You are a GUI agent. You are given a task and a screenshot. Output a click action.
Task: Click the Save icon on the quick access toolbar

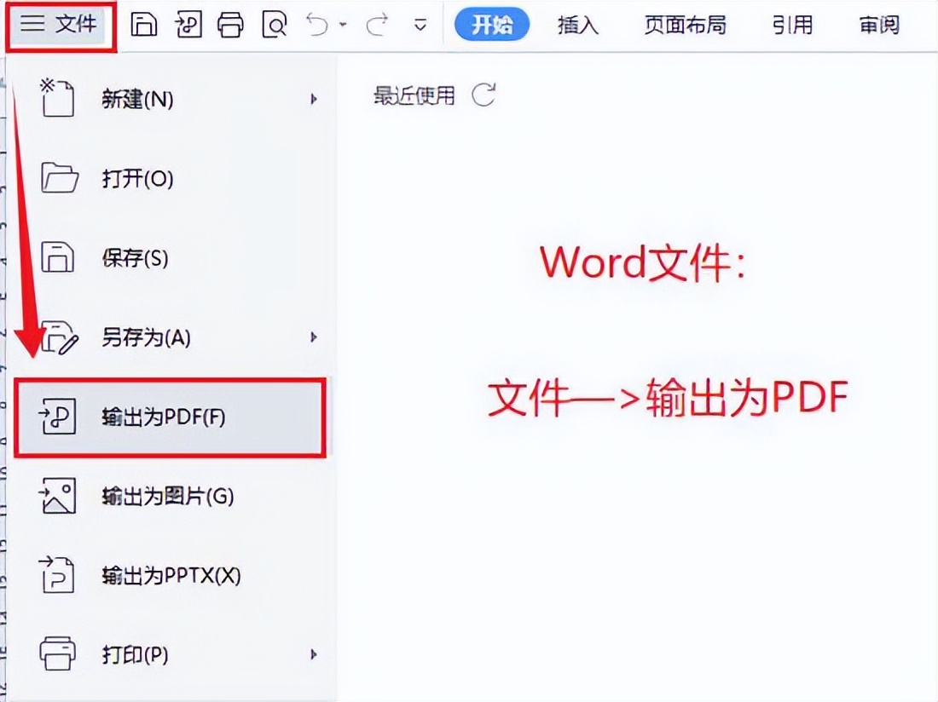pos(144,26)
